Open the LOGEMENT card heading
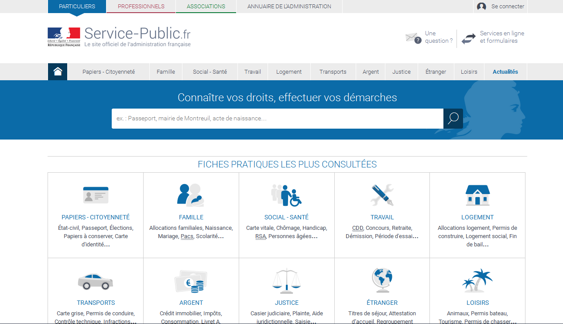This screenshot has height=324, width=563. pyautogui.click(x=477, y=217)
